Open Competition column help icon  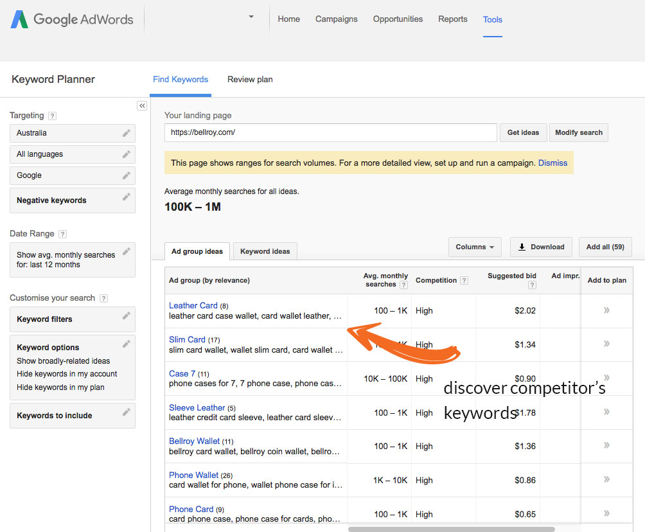[x=464, y=281]
